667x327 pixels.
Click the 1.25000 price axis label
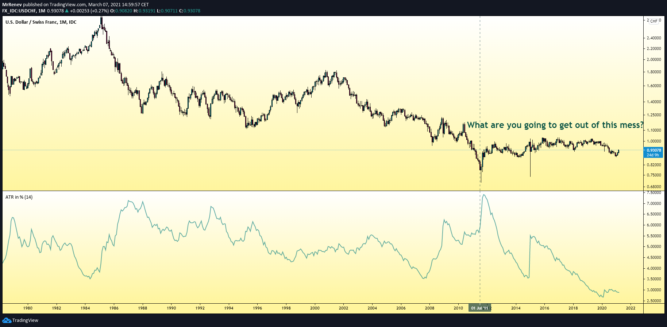(654, 115)
